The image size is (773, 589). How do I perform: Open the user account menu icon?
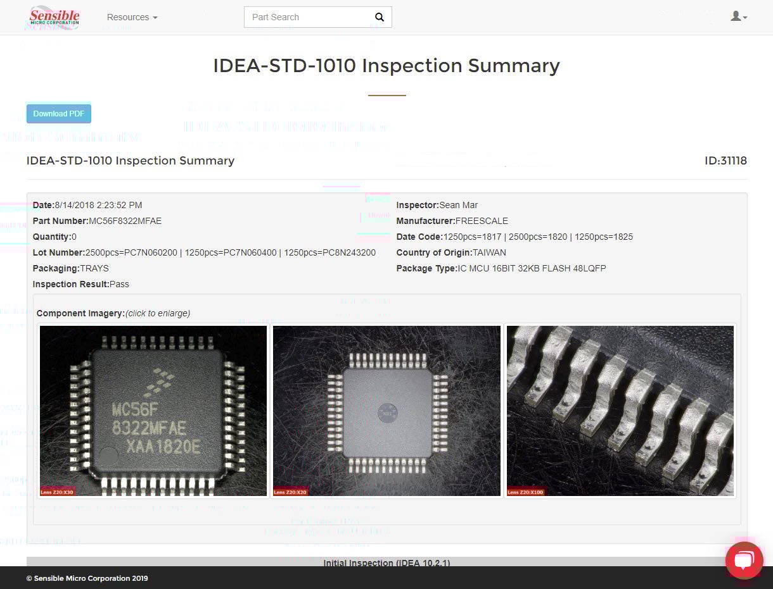[x=739, y=16]
